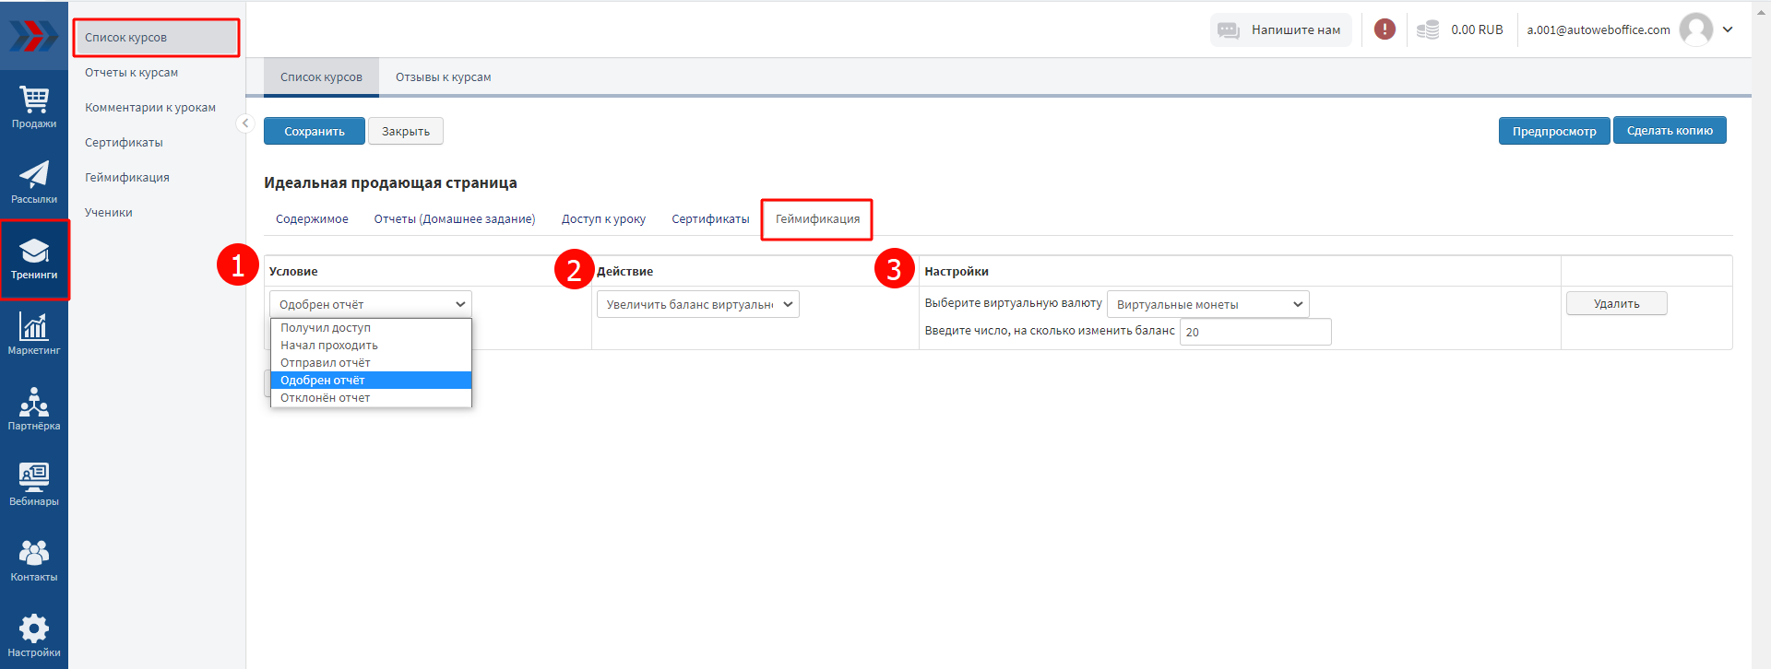The height and width of the screenshot is (669, 1771).
Task: Click the balance change number field
Action: (x=1254, y=332)
